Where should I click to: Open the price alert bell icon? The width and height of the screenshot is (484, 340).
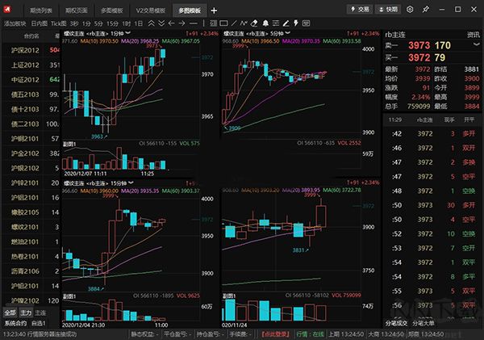pos(265,23)
